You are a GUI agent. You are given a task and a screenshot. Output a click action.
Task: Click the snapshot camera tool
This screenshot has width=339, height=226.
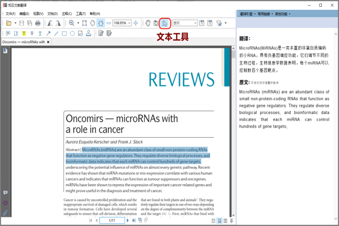click(x=156, y=23)
